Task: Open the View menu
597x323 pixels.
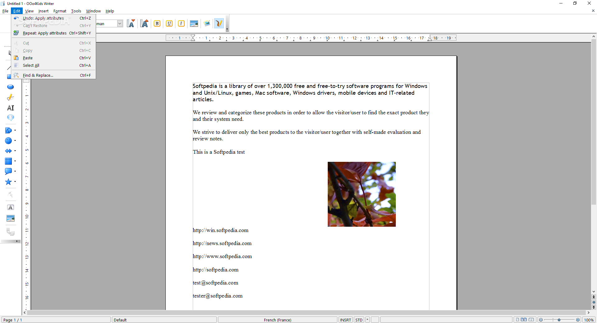Action: point(29,11)
